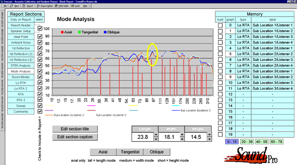Expand the Help menu dropdown arrow
Image resolution: width=297 pixels, height=165 pixels.
89,6
